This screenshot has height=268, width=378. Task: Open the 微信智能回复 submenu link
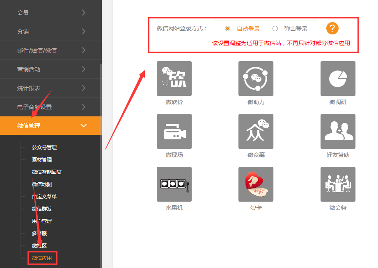(47, 172)
